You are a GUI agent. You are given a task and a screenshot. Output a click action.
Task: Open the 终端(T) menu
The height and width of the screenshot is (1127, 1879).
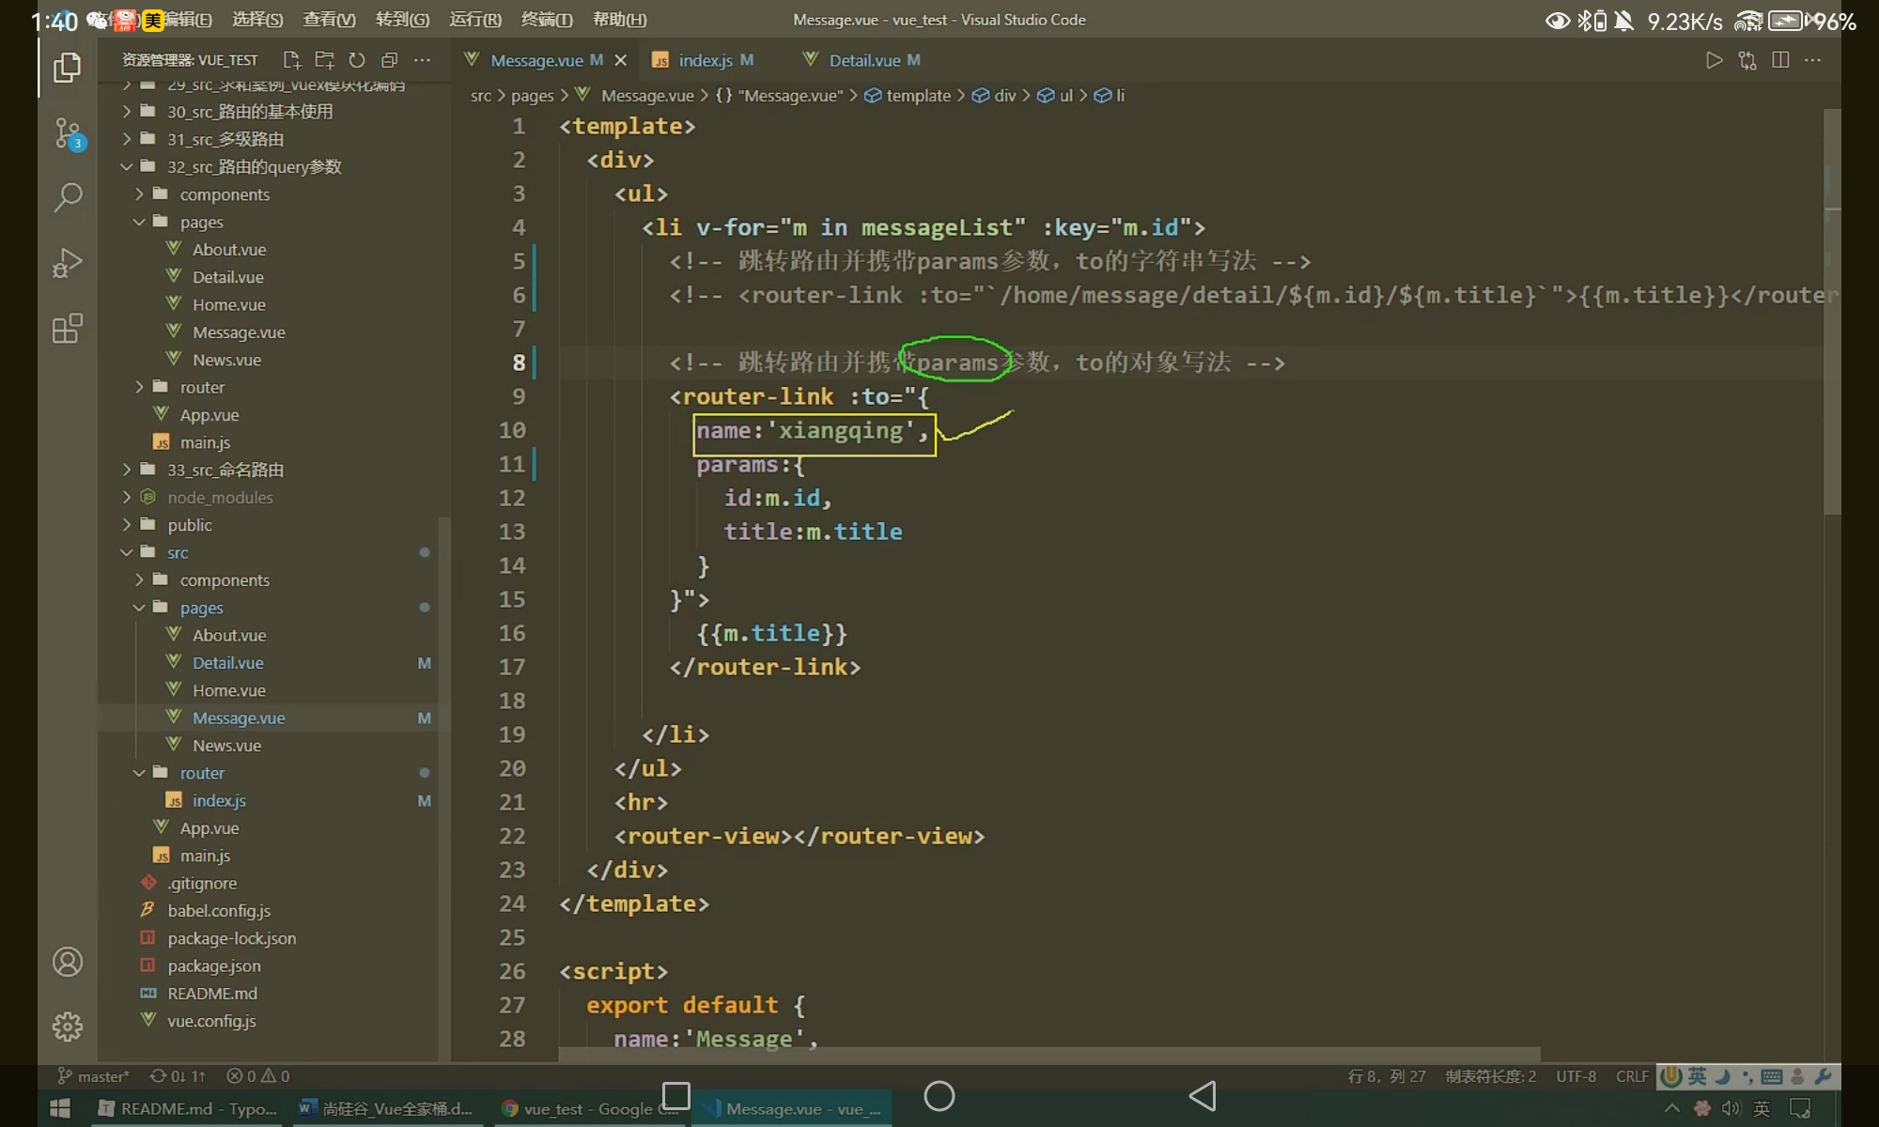pyautogui.click(x=546, y=20)
